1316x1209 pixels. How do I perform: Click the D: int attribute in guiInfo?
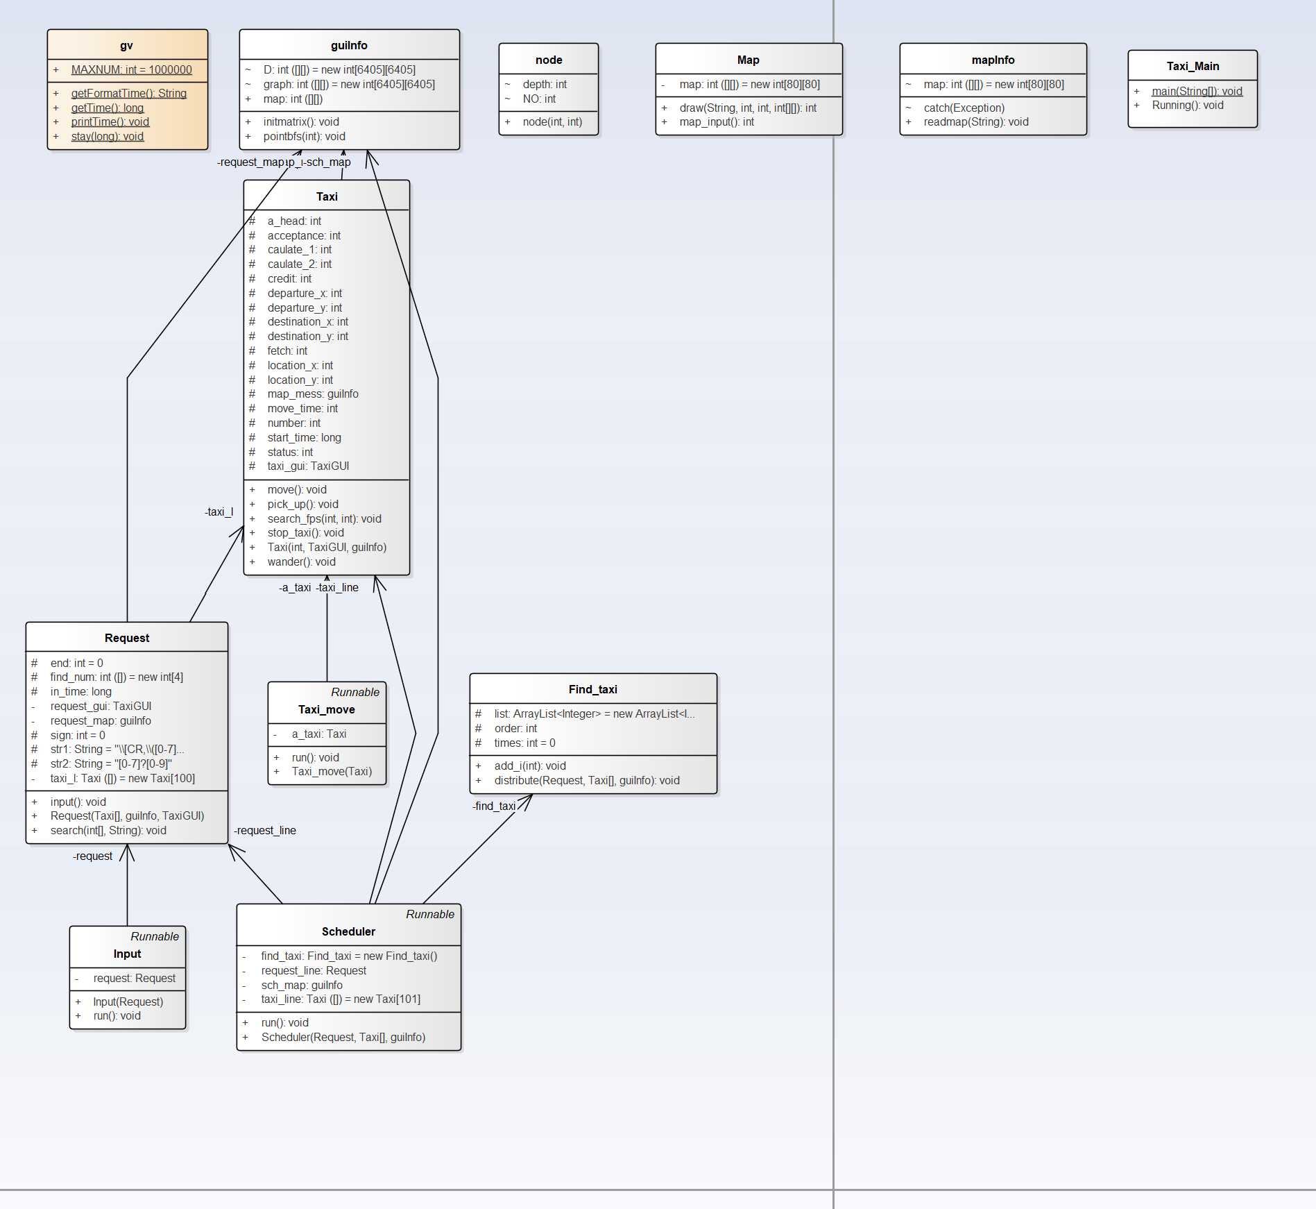339,69
